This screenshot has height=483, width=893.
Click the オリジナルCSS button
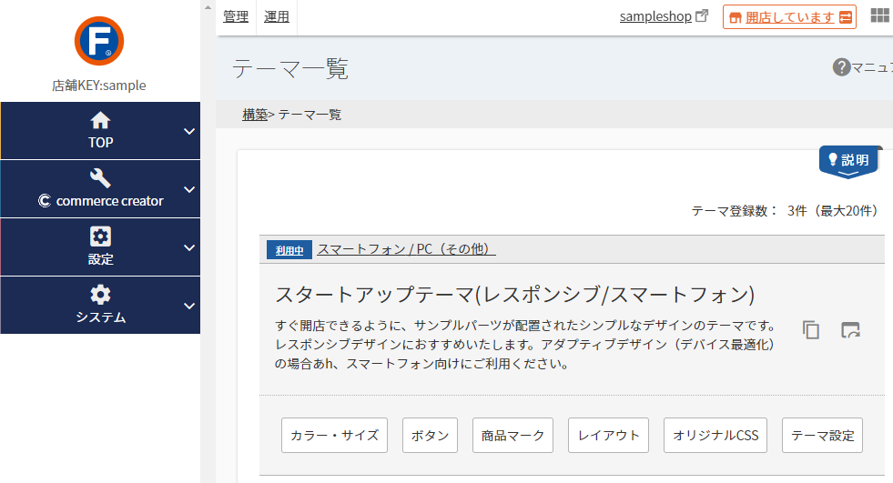click(x=715, y=435)
